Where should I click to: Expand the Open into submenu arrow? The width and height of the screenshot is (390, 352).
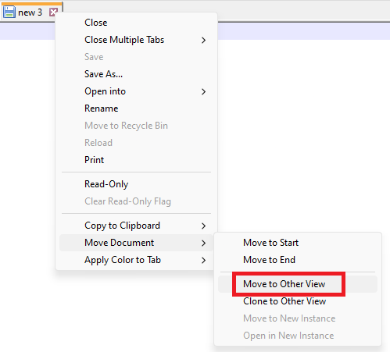point(203,91)
